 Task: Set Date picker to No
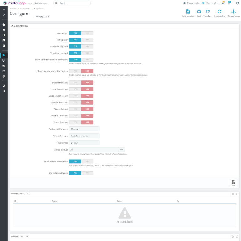87,33
